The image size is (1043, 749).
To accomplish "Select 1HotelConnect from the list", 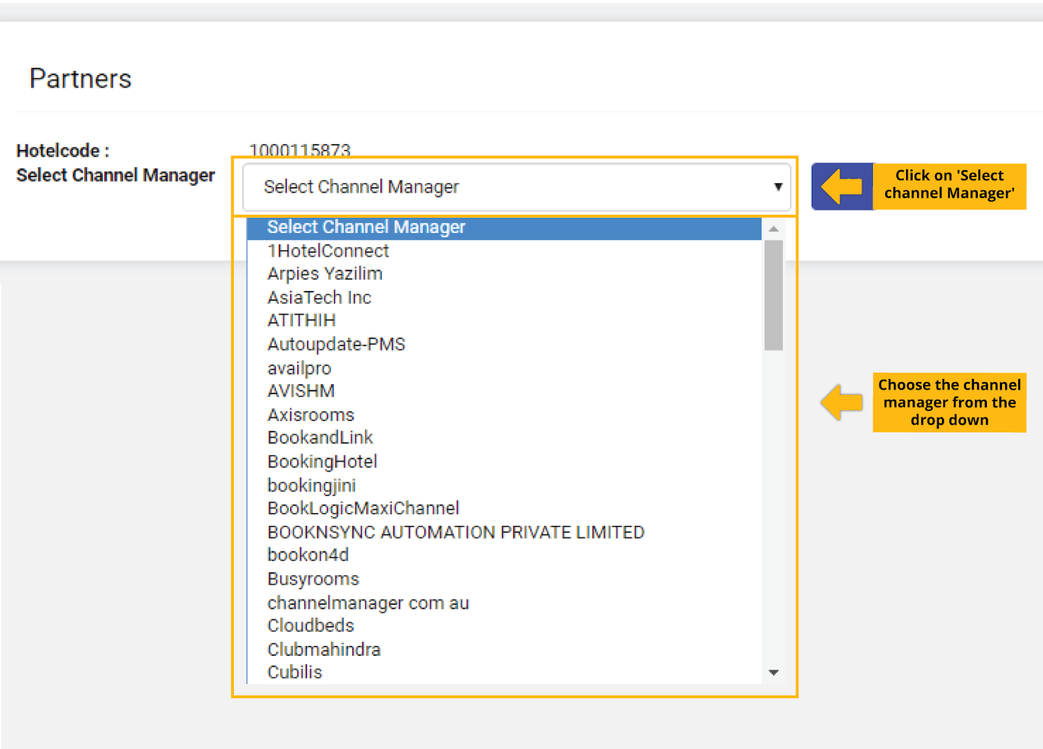I will (x=327, y=250).
